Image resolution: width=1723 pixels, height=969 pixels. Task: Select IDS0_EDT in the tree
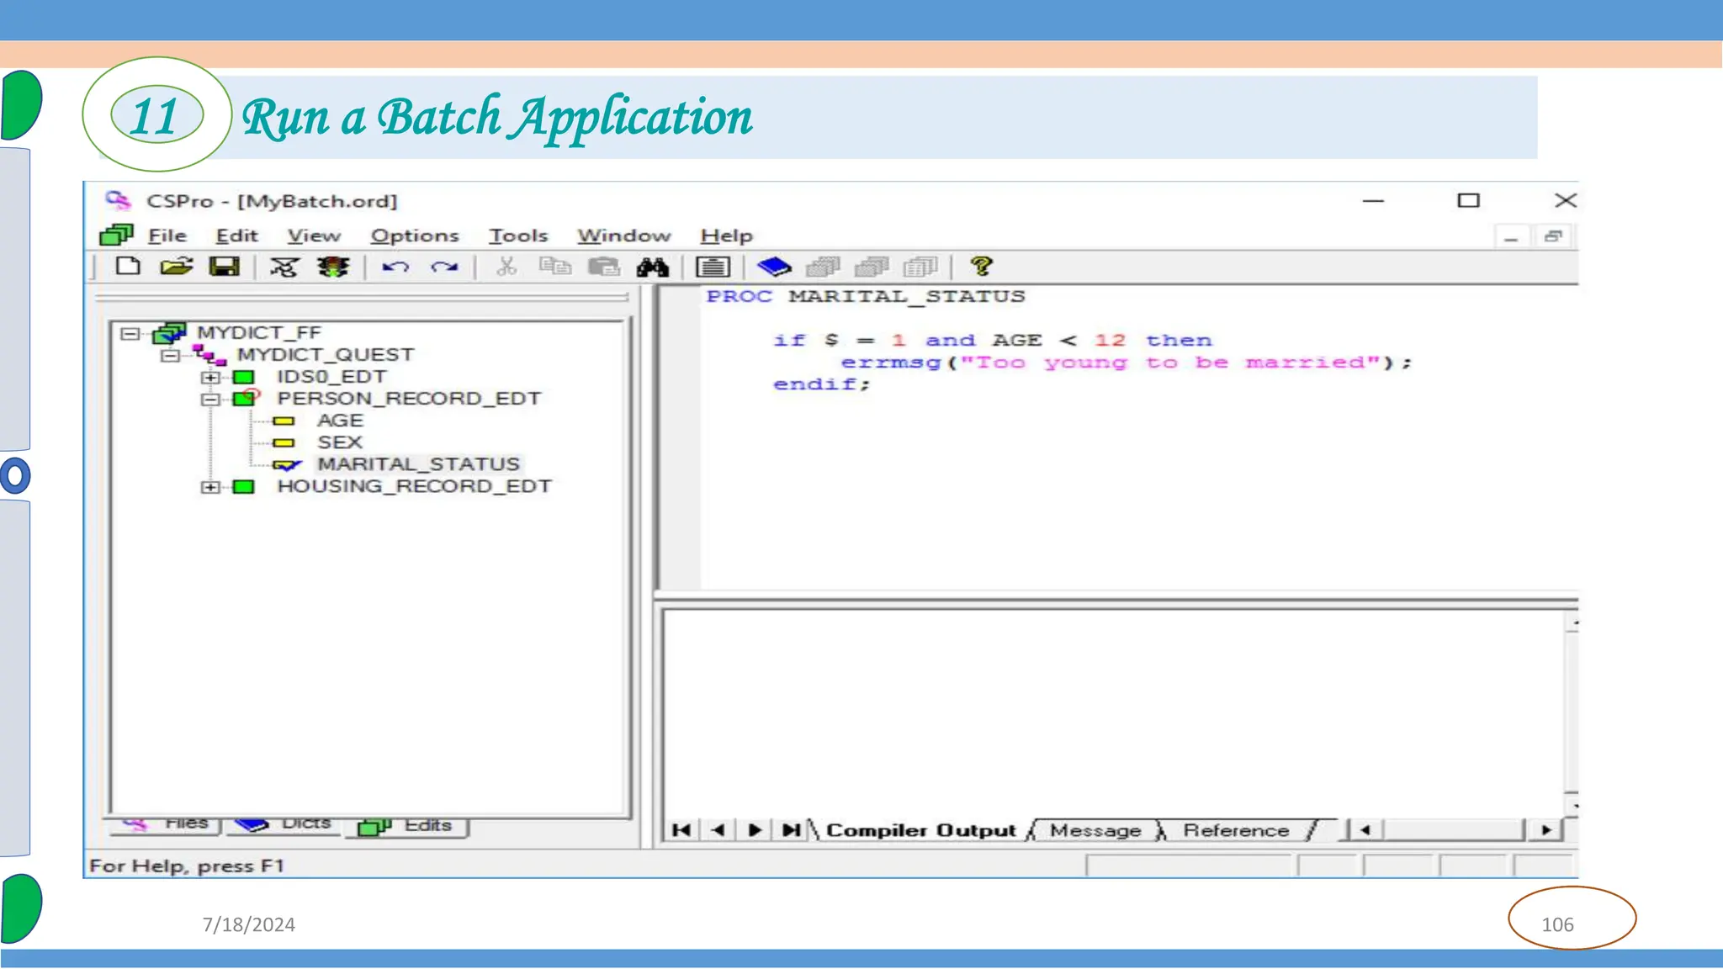[x=331, y=377]
